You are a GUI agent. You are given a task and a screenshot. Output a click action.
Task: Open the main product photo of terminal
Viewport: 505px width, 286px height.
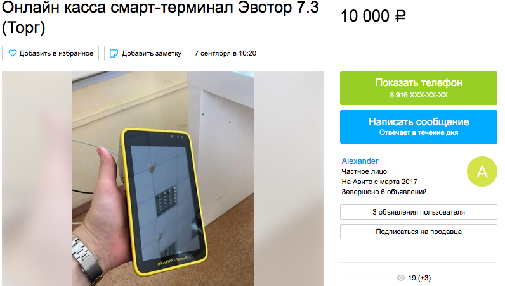(x=162, y=178)
